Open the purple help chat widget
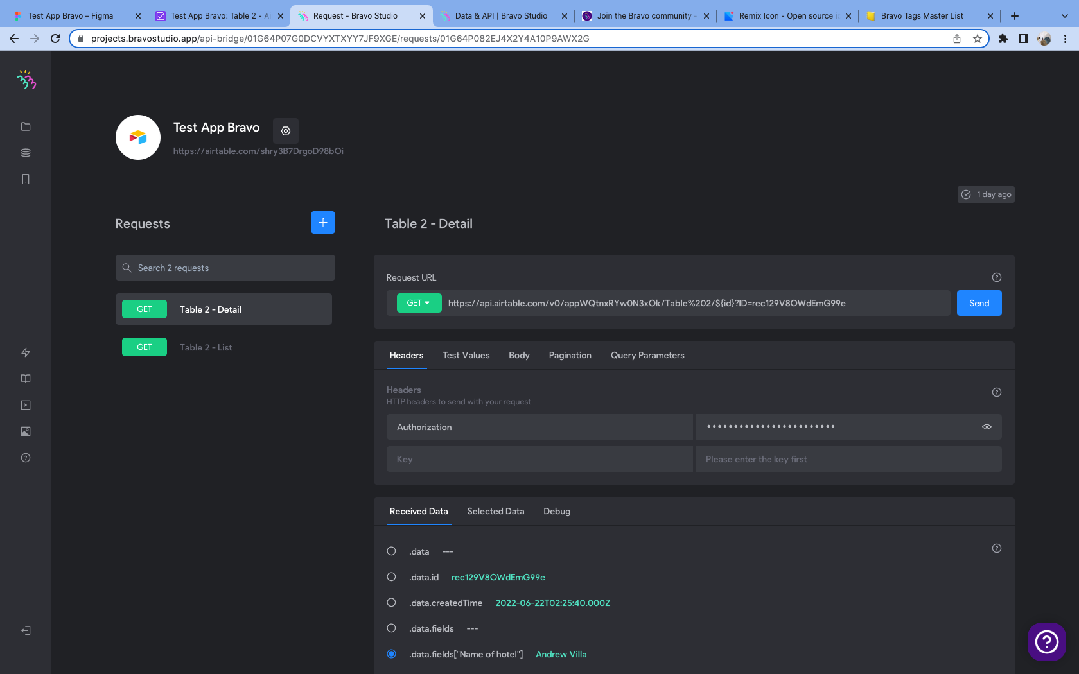Image resolution: width=1079 pixels, height=674 pixels. [1047, 641]
